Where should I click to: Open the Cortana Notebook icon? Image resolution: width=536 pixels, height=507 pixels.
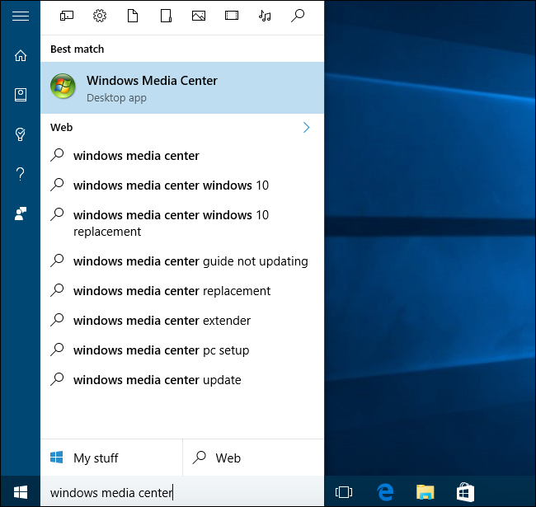(21, 95)
